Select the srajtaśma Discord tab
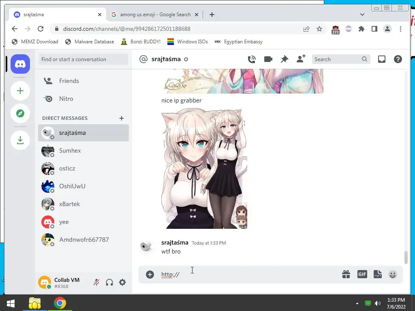 tap(58, 15)
